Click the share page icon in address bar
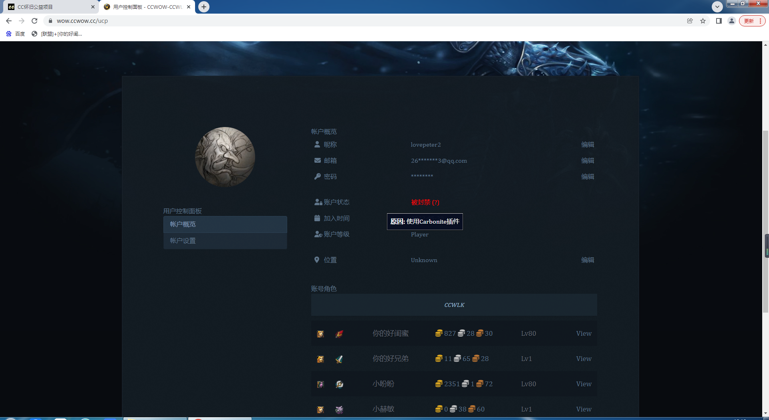 pyautogui.click(x=690, y=21)
